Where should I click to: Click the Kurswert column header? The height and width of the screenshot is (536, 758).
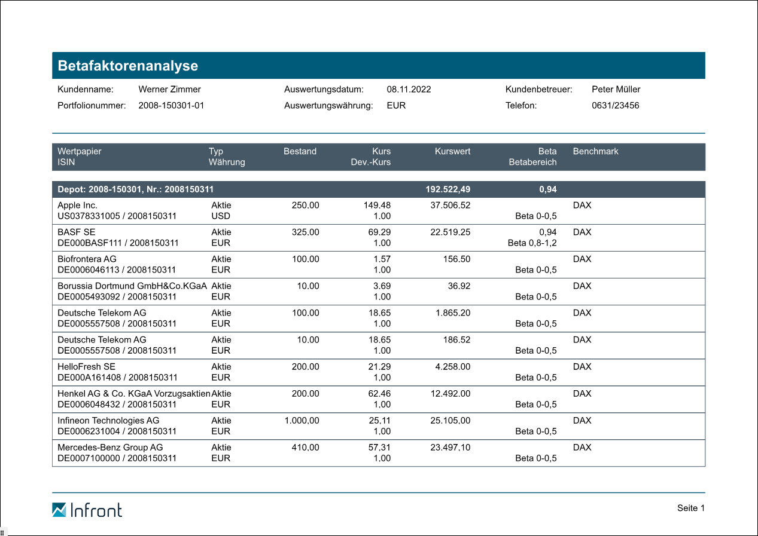452,151
